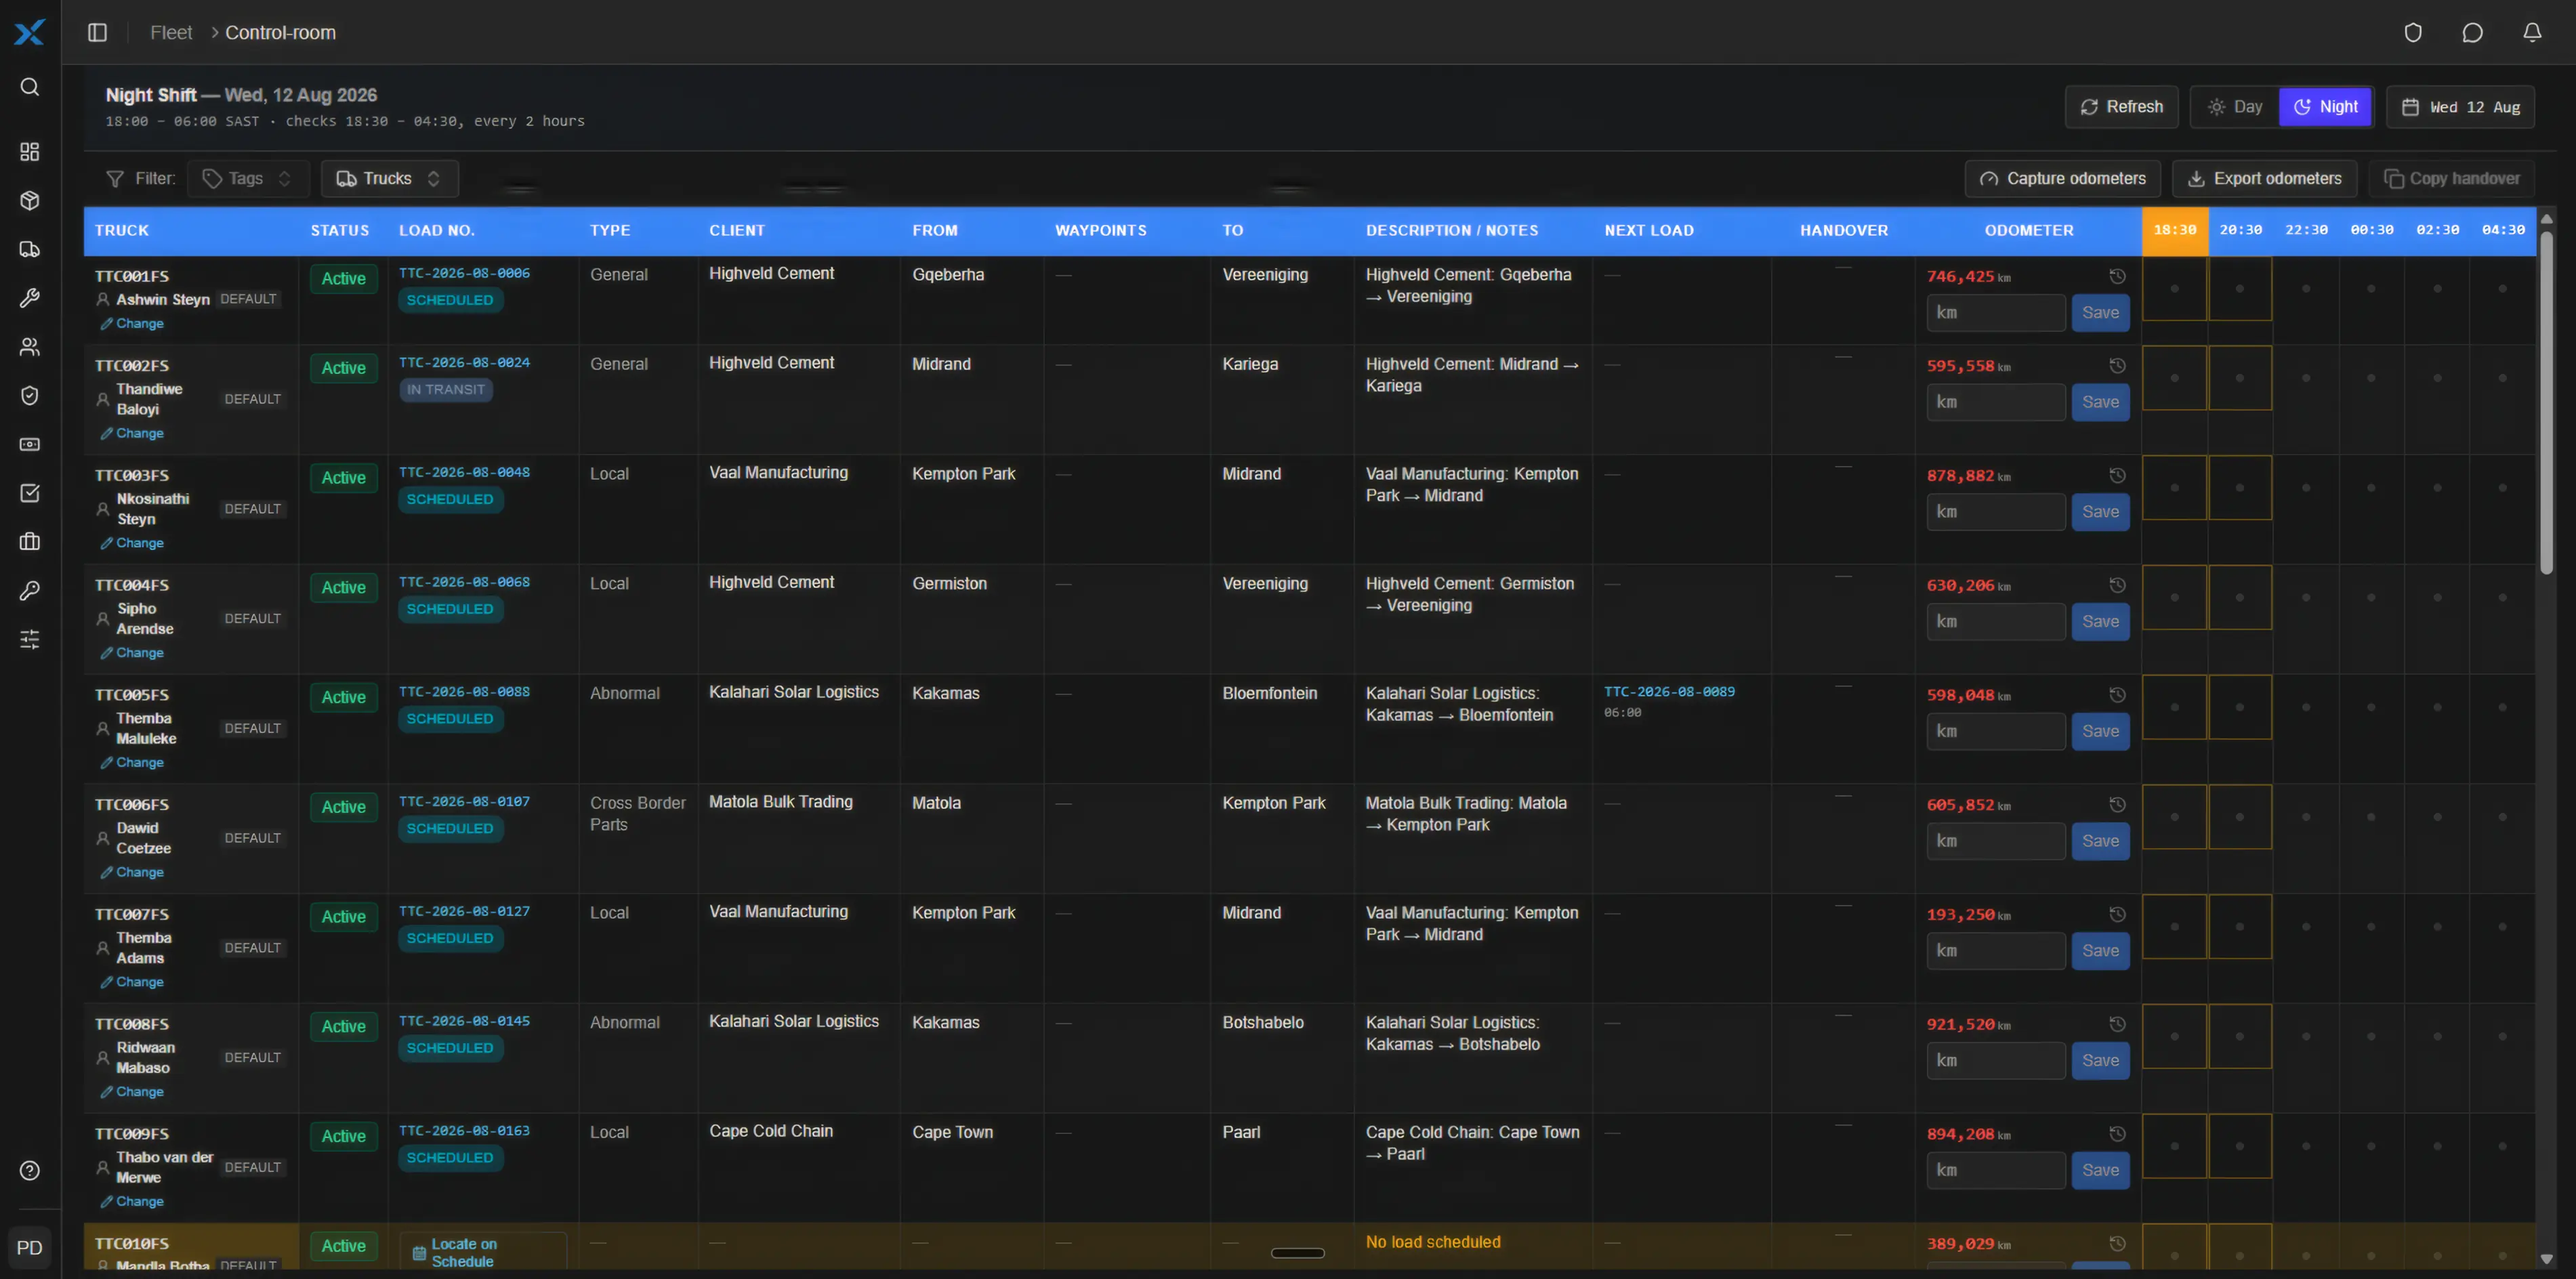Image resolution: width=2576 pixels, height=1279 pixels.
Task: Open the wrench maintenance sidebar icon
Action: pos(30,298)
